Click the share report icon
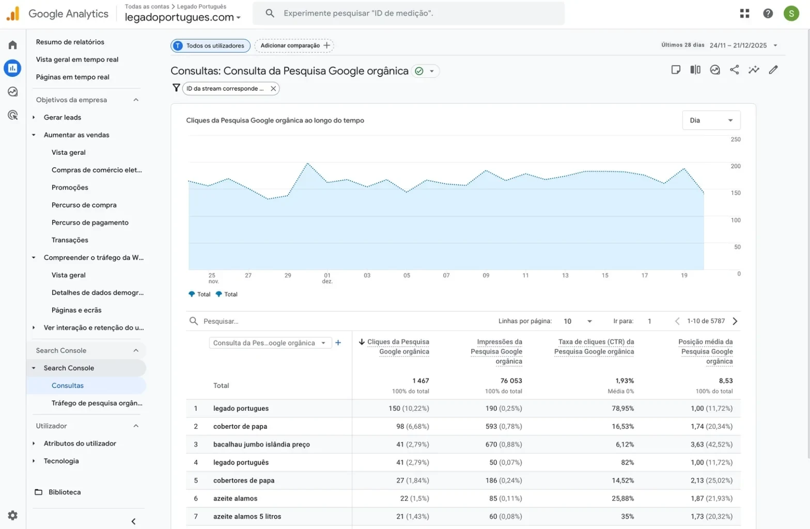 pyautogui.click(x=734, y=70)
